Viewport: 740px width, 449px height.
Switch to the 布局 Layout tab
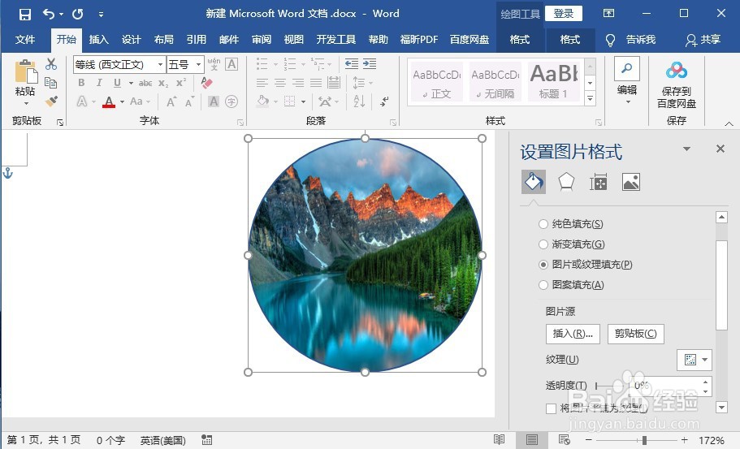pos(164,40)
